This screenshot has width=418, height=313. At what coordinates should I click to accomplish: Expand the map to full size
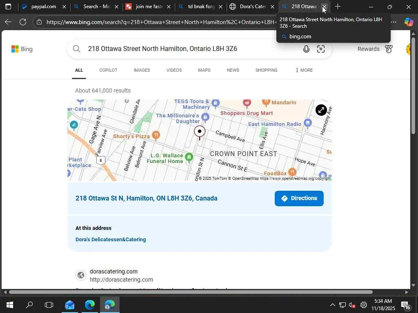321,110
